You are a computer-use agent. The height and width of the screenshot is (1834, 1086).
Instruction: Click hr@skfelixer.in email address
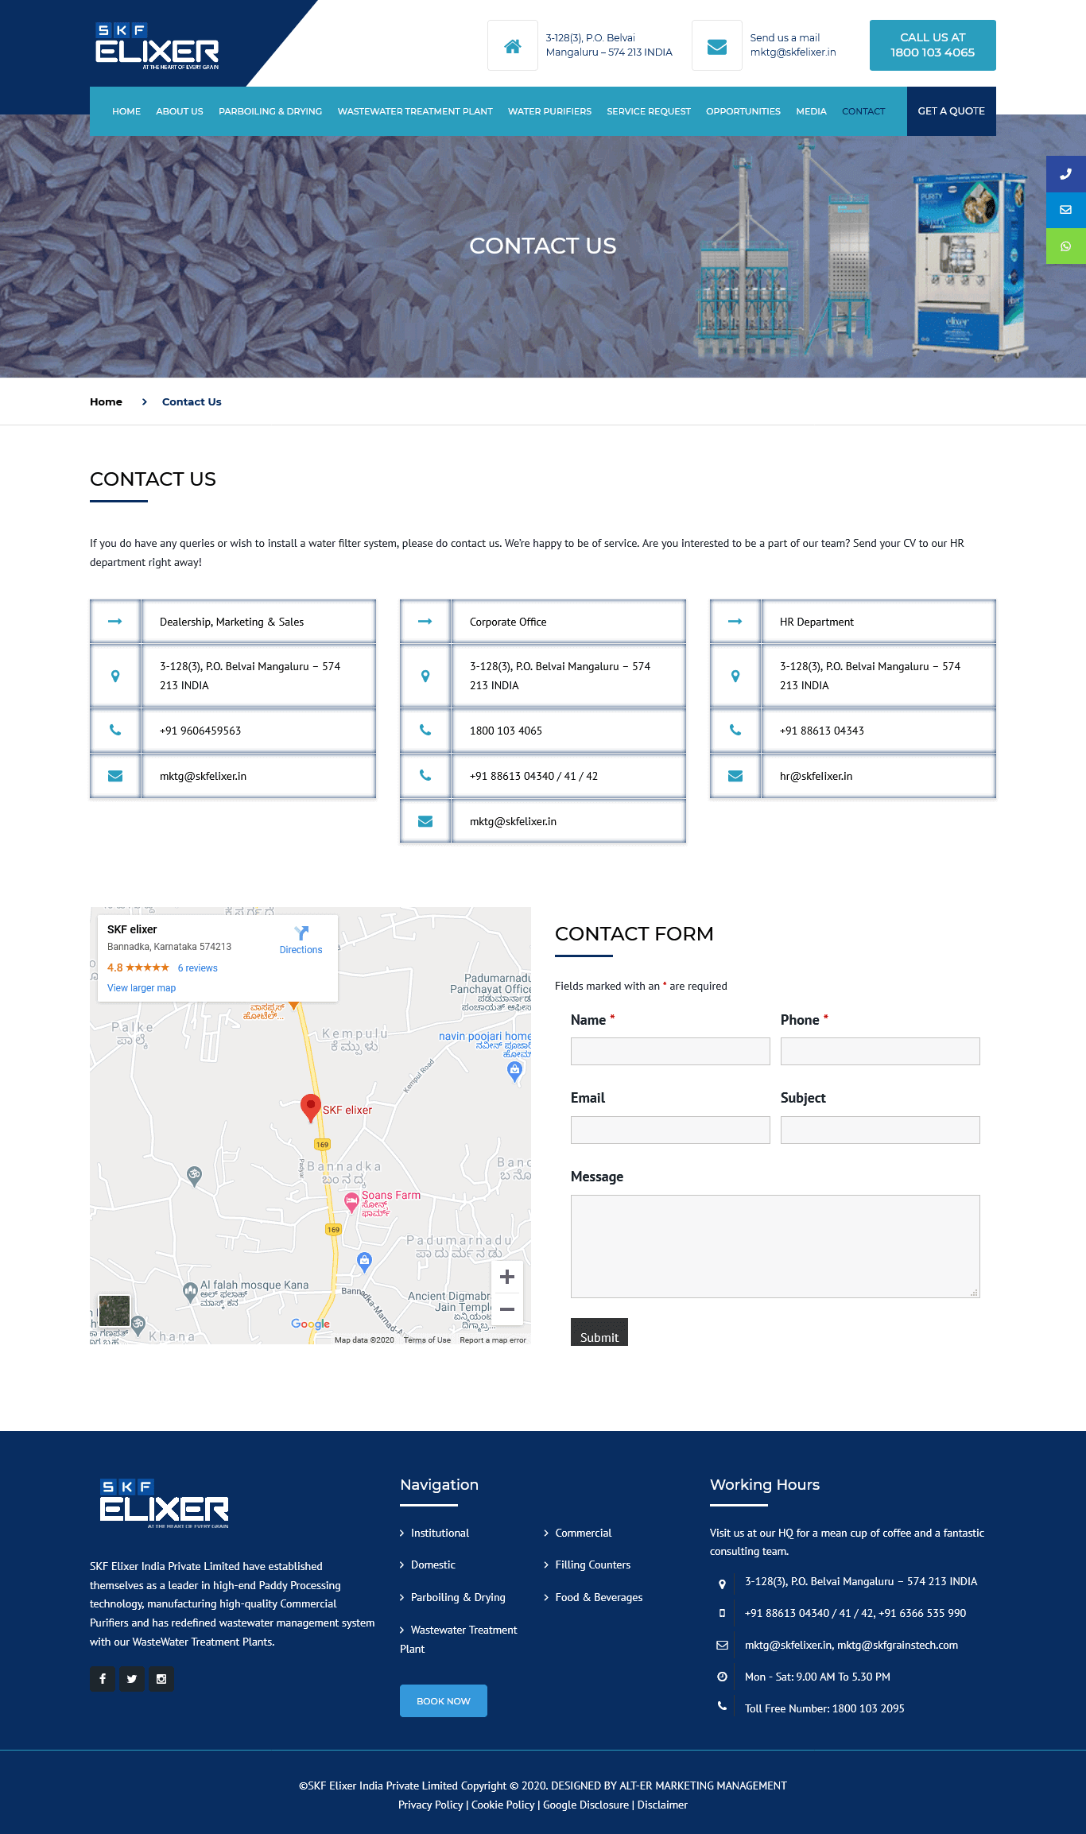(816, 776)
